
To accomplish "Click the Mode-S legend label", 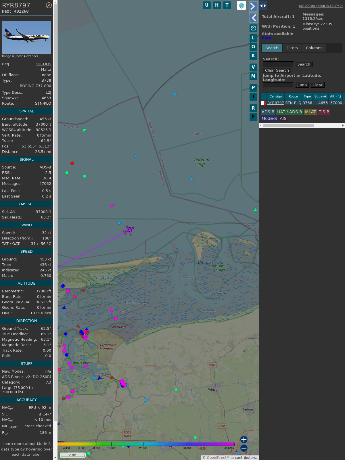I will (x=269, y=118).
